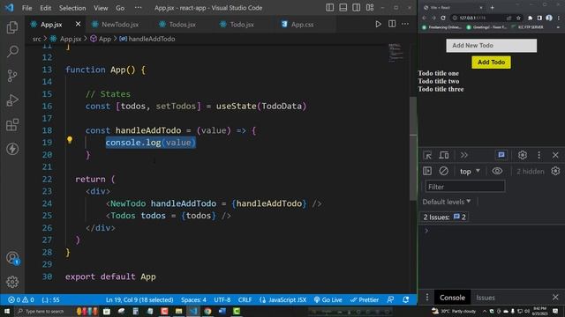Bookmark the page with star icon
This screenshot has width=565, height=317.
click(518, 18)
